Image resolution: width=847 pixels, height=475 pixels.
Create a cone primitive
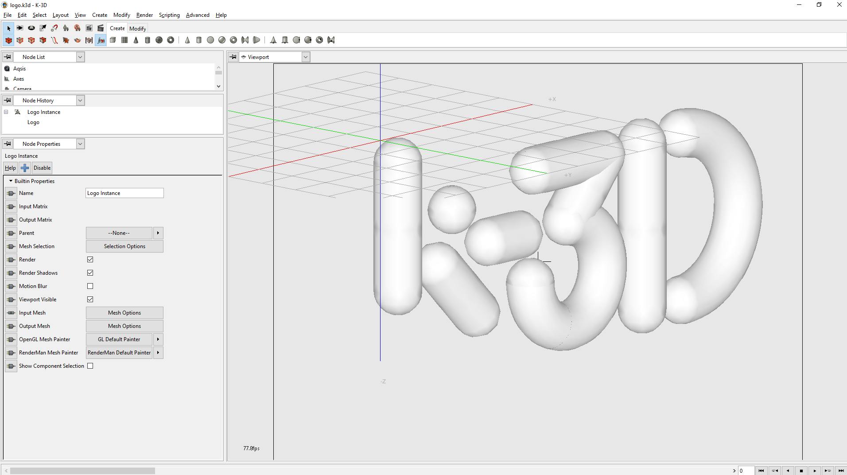click(x=136, y=40)
